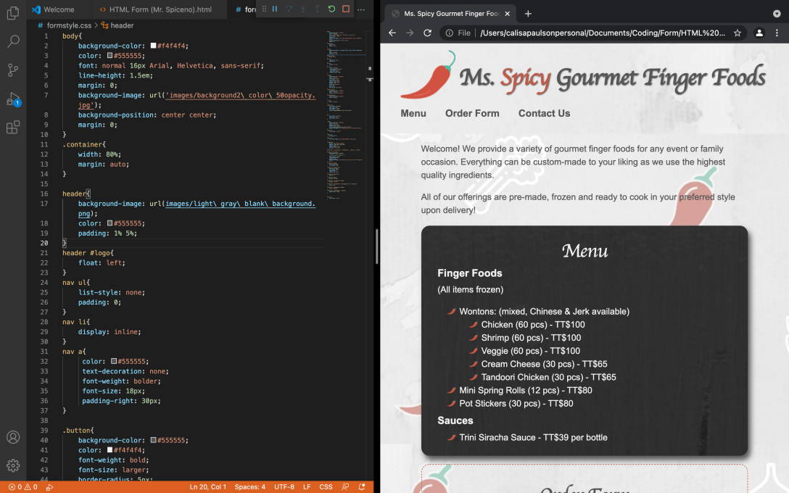Click the Order Form navigation link
The width and height of the screenshot is (789, 493).
472,113
